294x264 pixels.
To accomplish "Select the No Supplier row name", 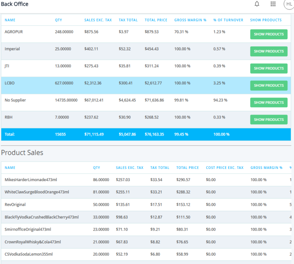I will (x=15, y=100).
